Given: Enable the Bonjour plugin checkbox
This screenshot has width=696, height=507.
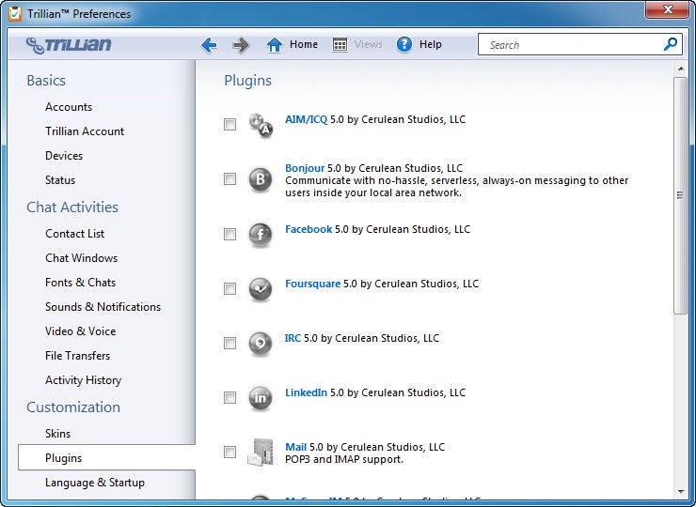Looking at the screenshot, I should click(229, 179).
